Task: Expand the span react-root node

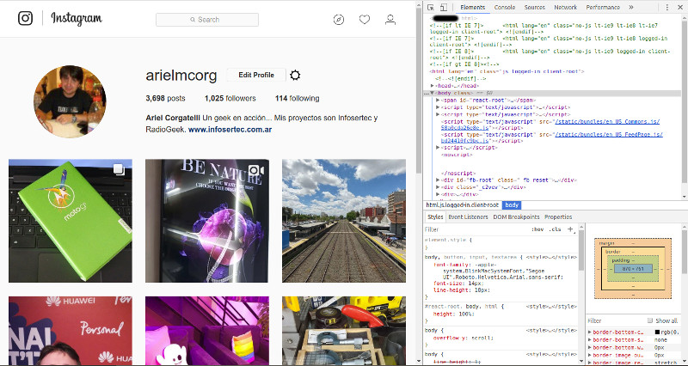Action: click(439, 101)
